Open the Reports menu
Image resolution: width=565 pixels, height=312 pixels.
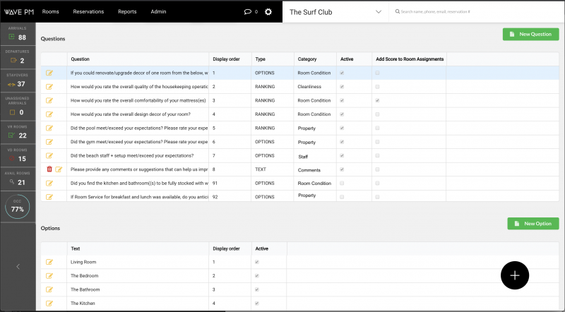point(127,12)
